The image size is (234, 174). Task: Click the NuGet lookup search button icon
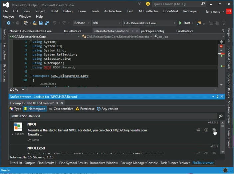click(x=221, y=116)
